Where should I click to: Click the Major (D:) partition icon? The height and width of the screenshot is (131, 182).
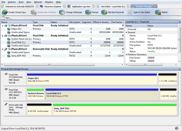9,29
